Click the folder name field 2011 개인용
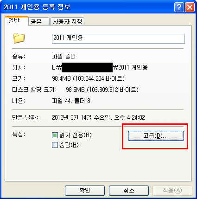197x199 pixels. [118, 39]
